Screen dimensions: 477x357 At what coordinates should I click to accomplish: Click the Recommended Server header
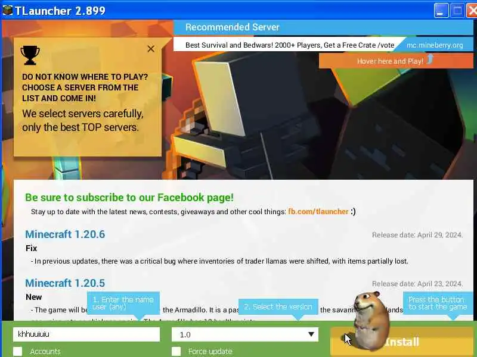click(x=233, y=27)
